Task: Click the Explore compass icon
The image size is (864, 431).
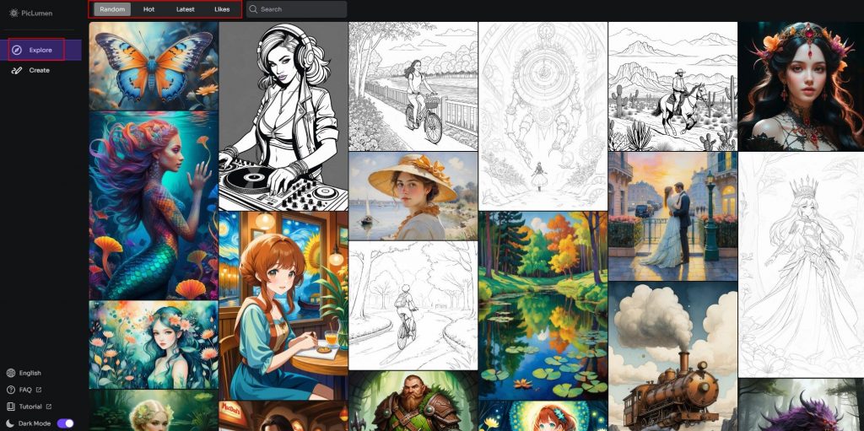Action: [18, 50]
